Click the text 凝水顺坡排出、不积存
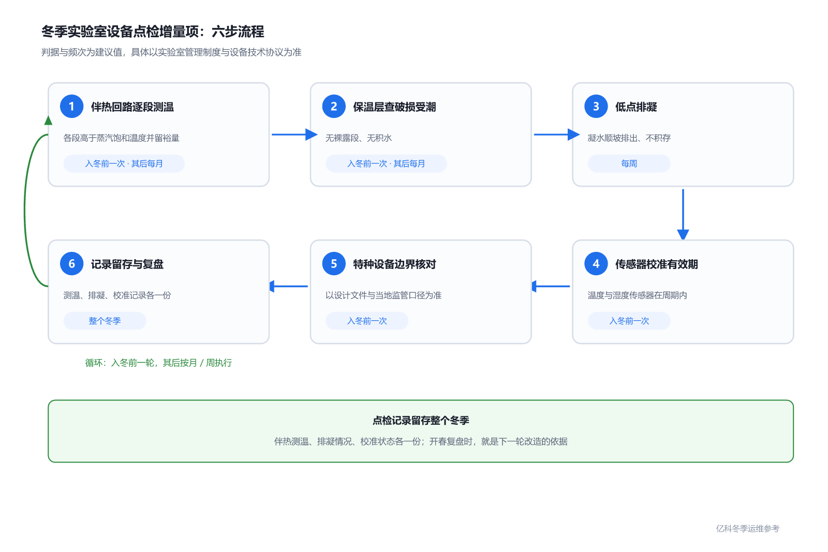Viewport: 828px width, 552px height. point(629,138)
